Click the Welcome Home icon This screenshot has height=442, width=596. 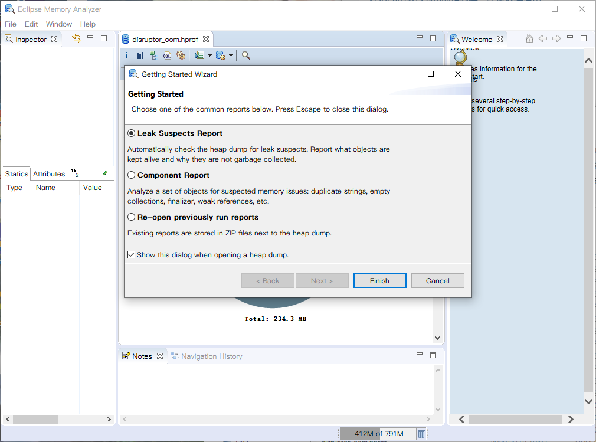pos(529,38)
